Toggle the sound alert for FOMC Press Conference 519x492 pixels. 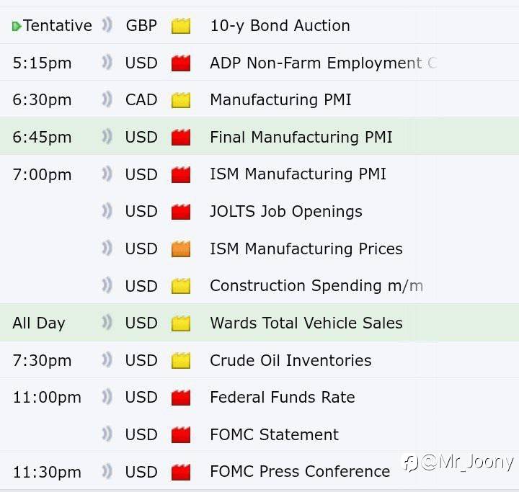tap(107, 472)
